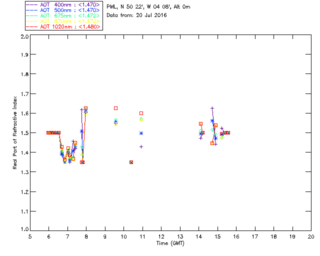Click the blue dashed line sample in legend

tap(32, 10)
